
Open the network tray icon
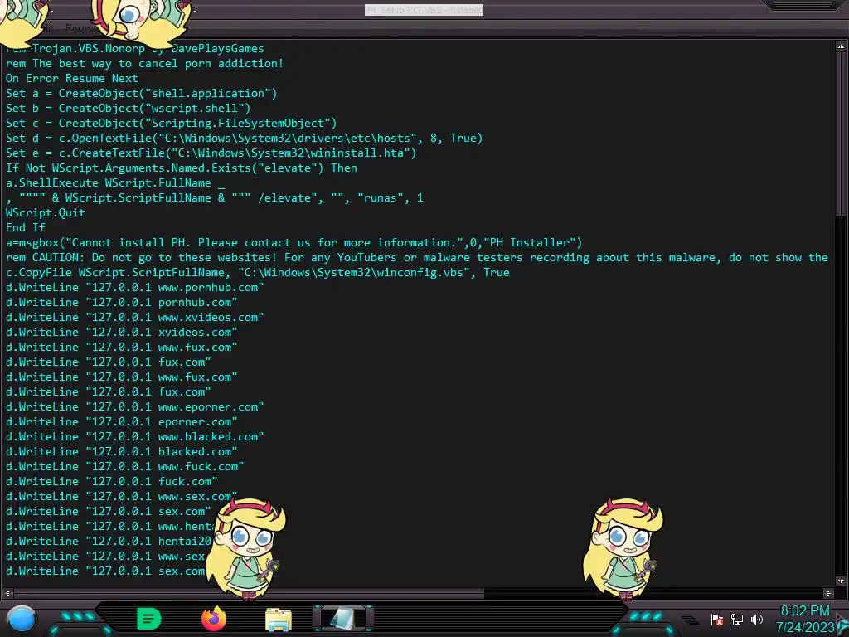pyautogui.click(x=737, y=619)
